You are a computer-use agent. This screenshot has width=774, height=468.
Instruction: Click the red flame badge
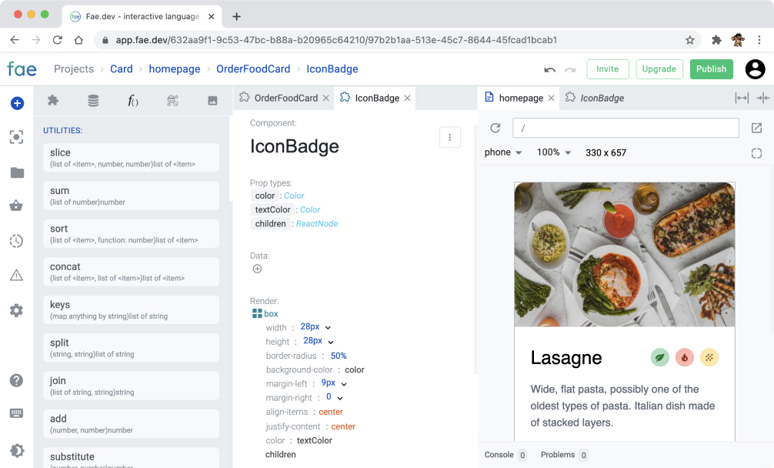(x=685, y=357)
